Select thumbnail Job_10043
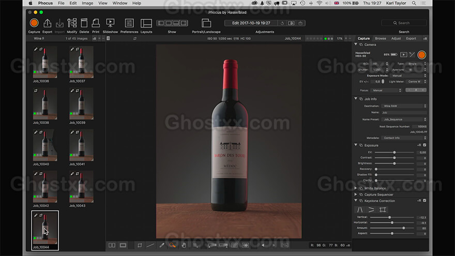Viewport: 455px width, 256px height. click(x=81, y=187)
